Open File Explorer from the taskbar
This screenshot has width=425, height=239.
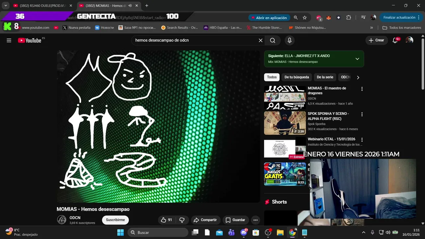280,232
